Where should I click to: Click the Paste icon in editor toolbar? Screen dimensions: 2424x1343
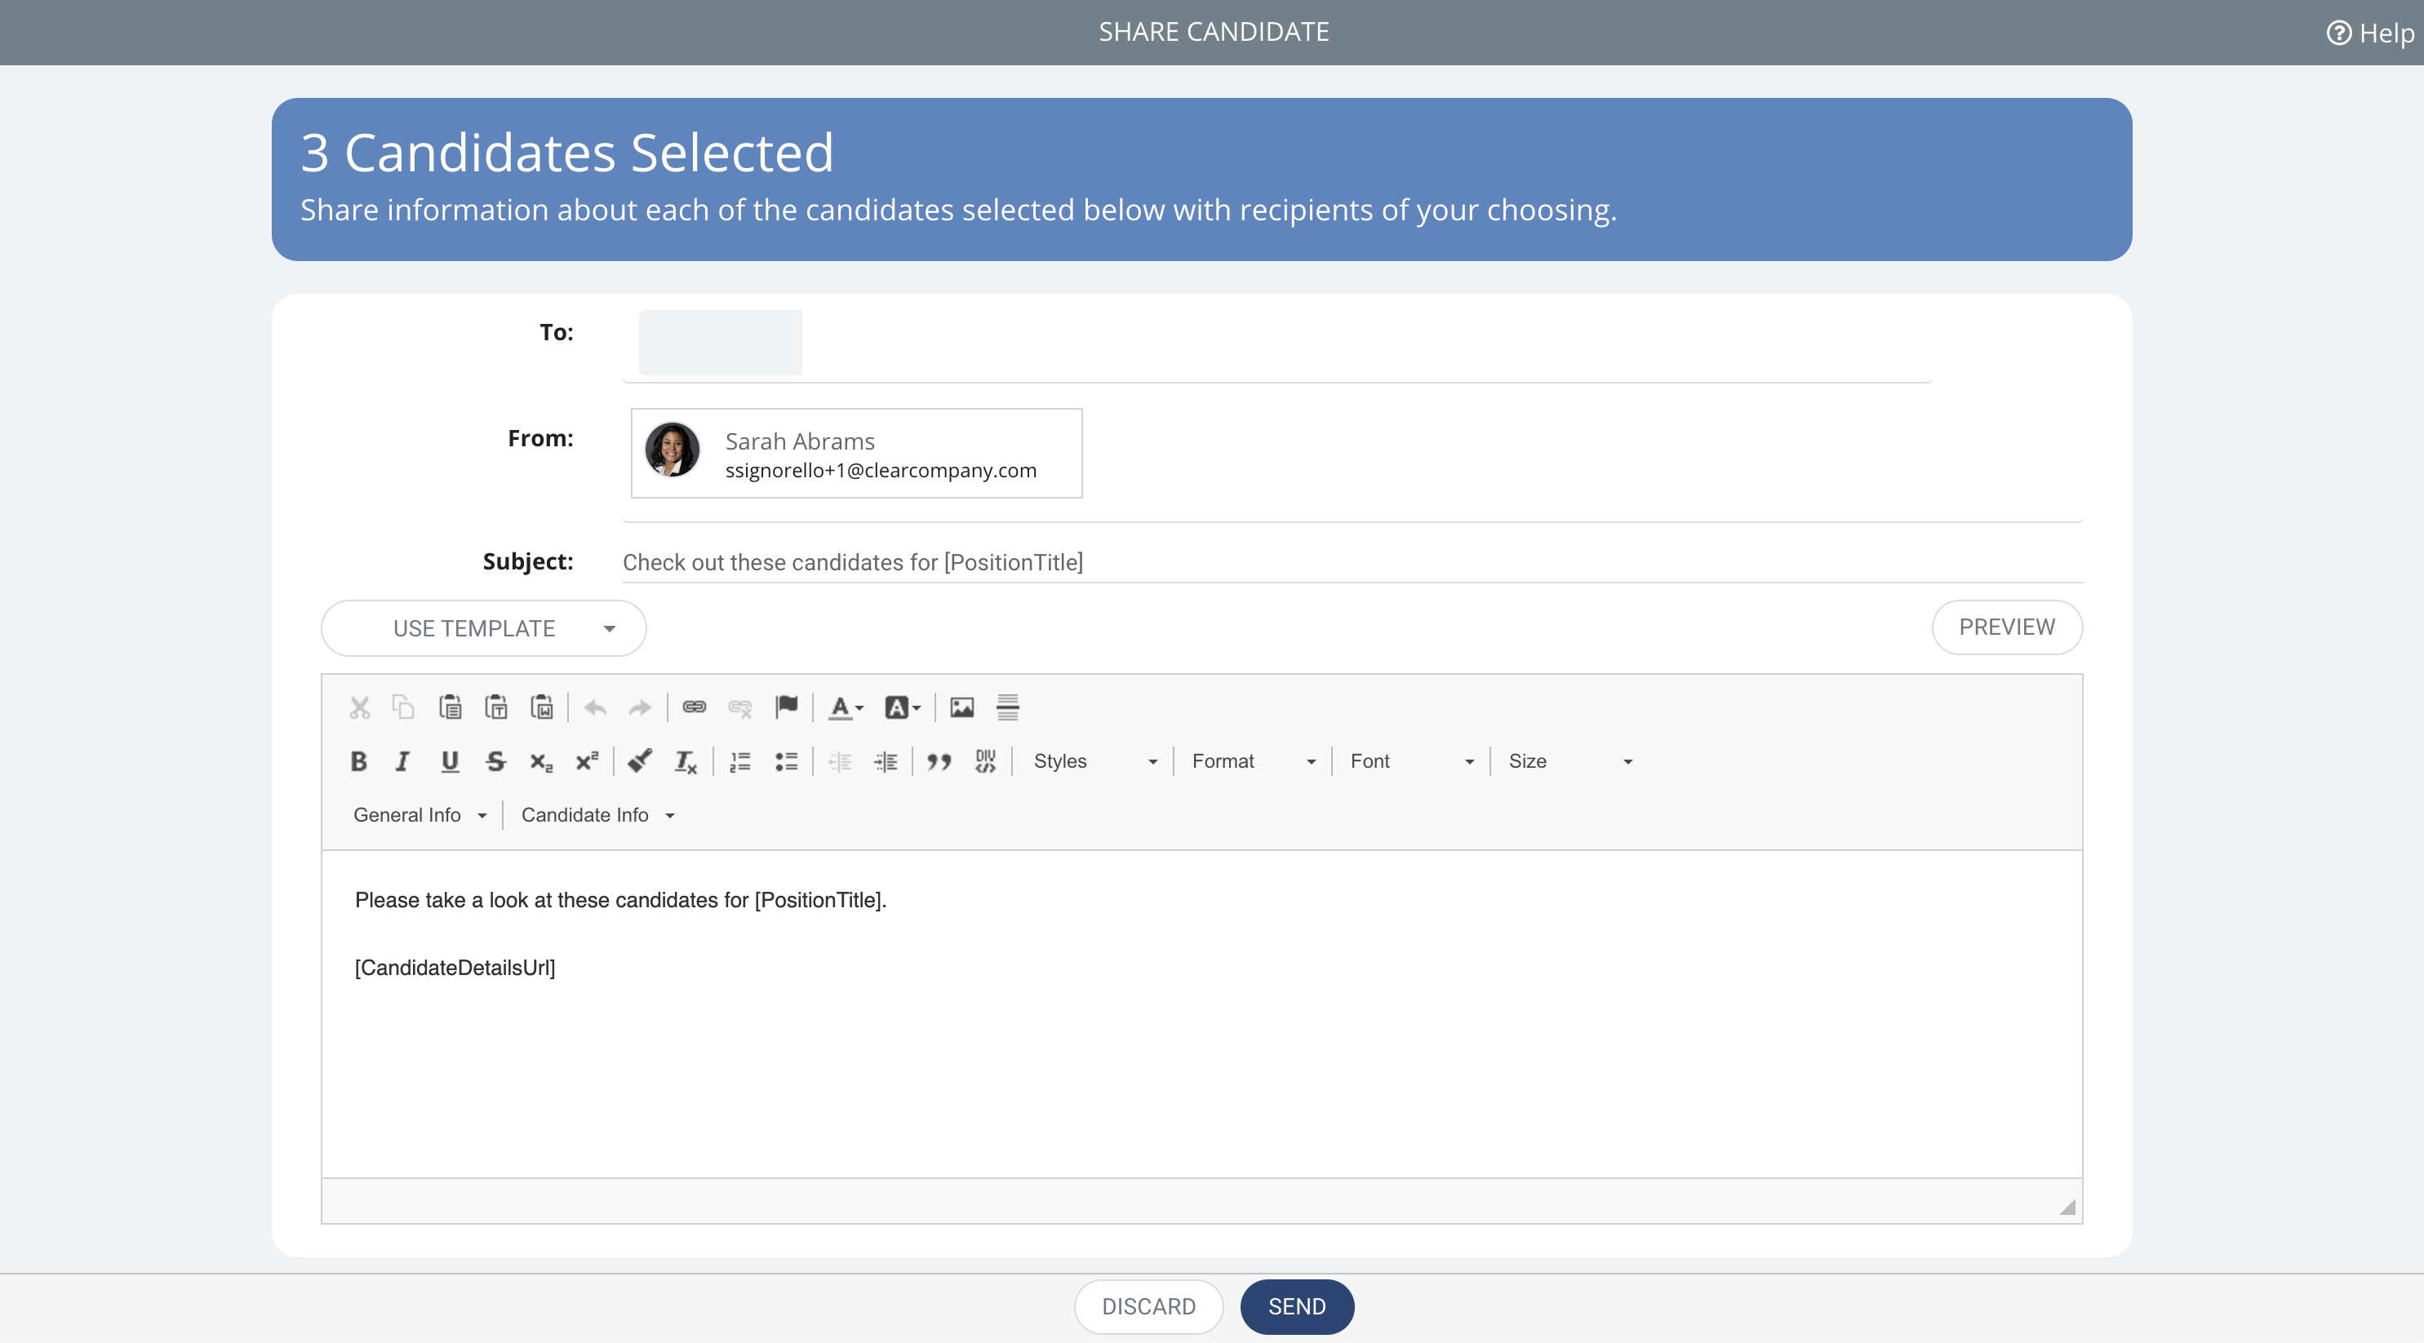[x=450, y=707]
